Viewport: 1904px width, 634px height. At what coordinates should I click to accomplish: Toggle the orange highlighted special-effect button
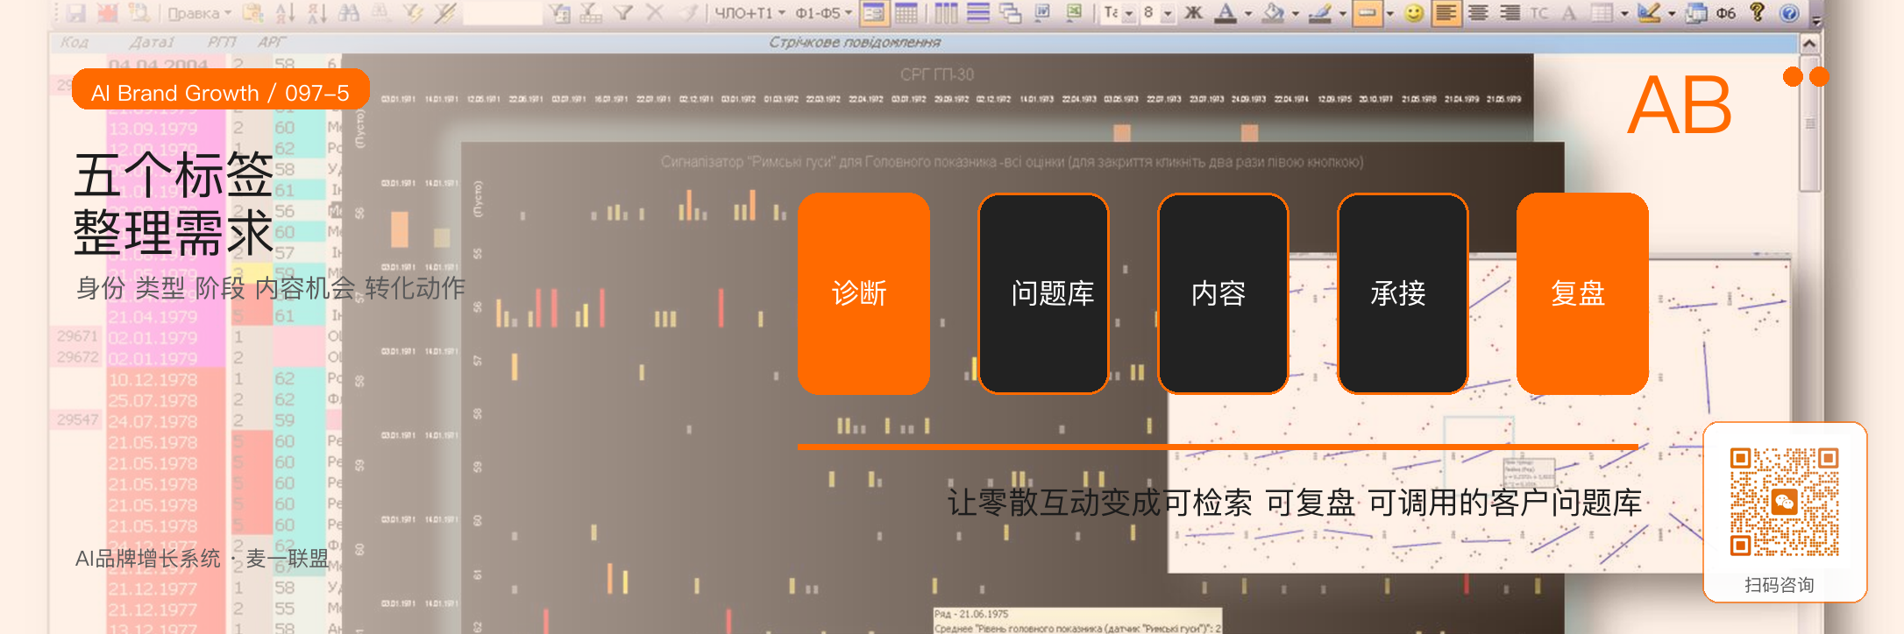click(1367, 13)
